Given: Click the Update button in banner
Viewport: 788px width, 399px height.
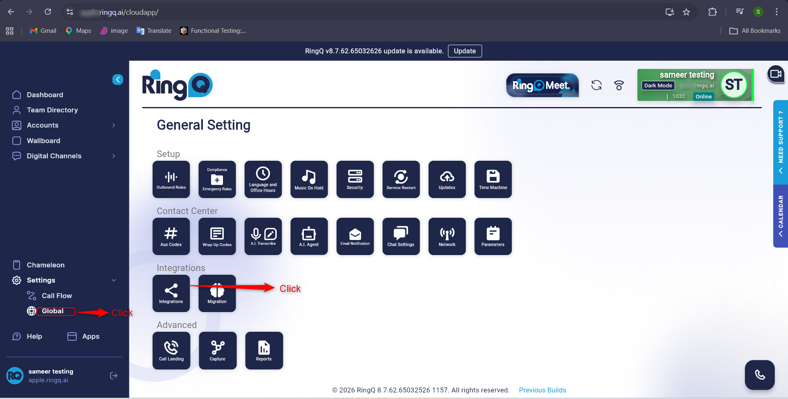Looking at the screenshot, I should point(465,51).
